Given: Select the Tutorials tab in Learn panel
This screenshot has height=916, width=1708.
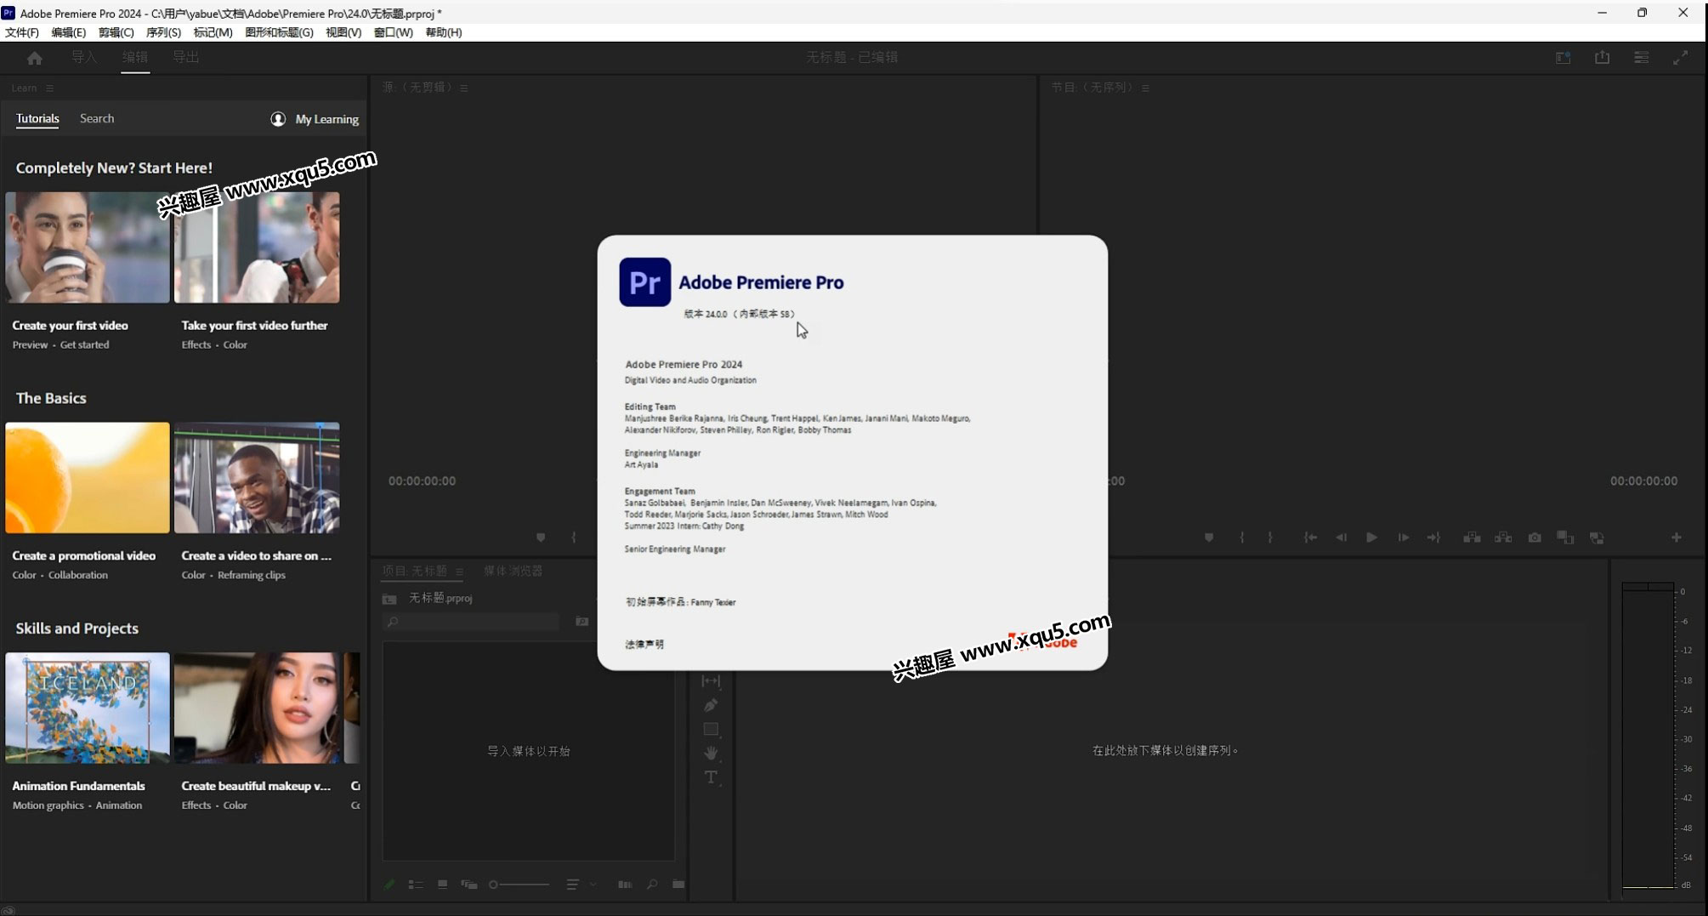Looking at the screenshot, I should click(37, 119).
